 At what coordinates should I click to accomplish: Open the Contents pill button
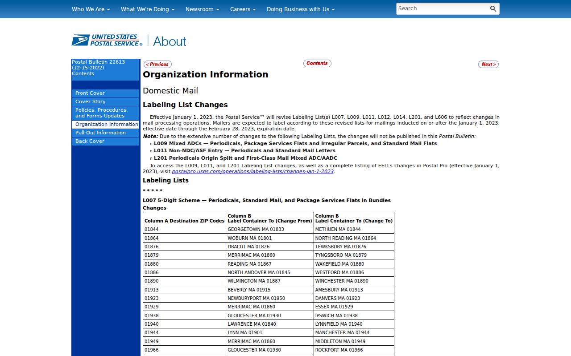click(317, 63)
